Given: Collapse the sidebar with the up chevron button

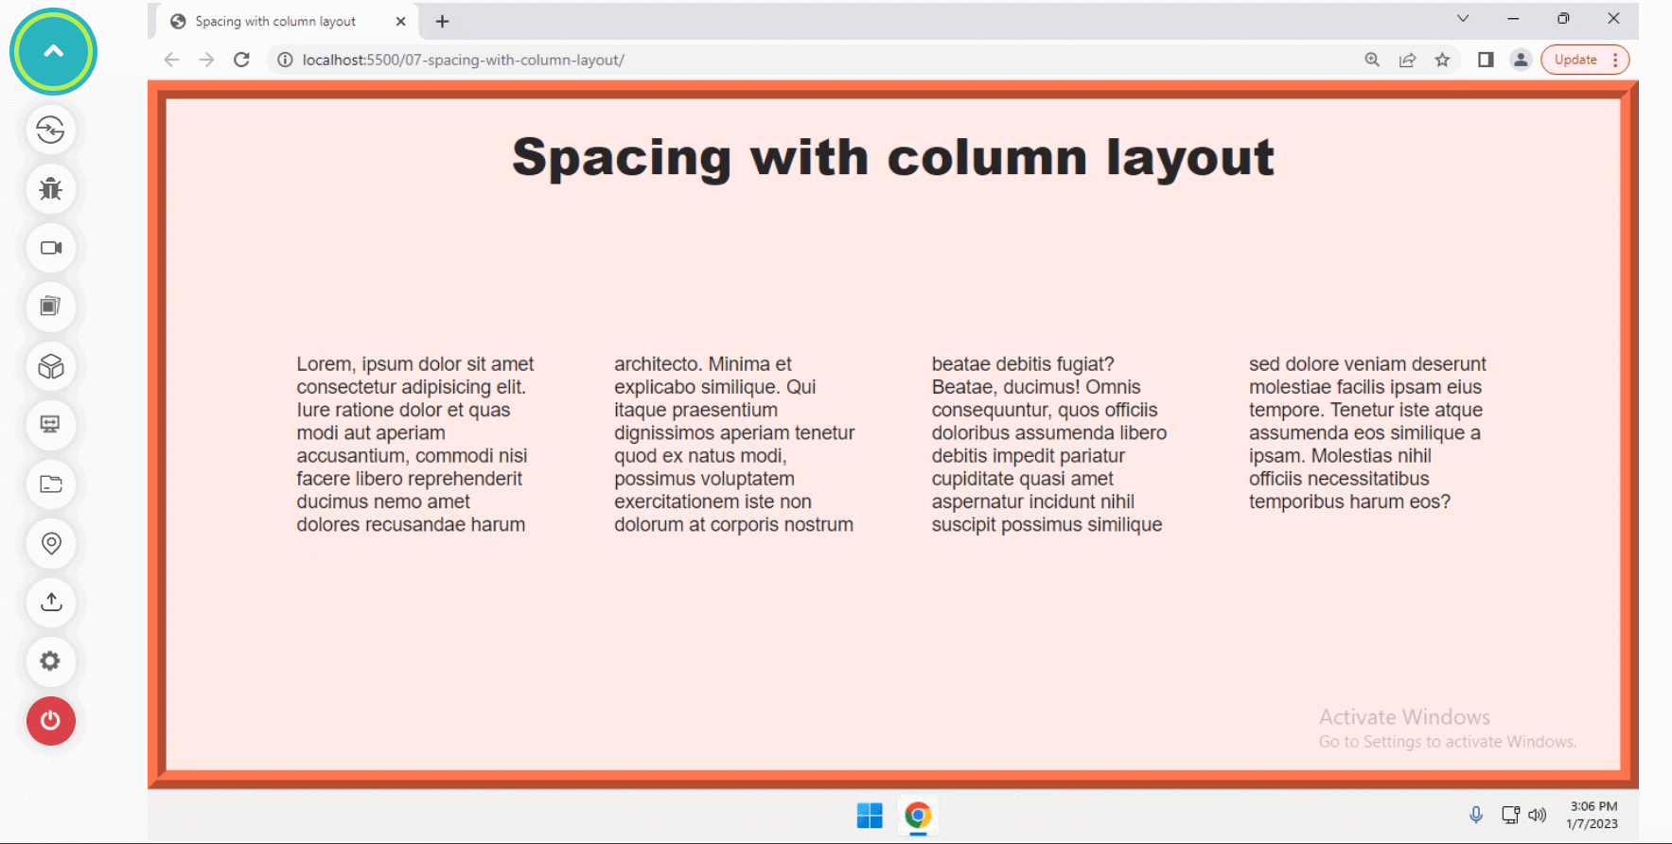Looking at the screenshot, I should [53, 51].
